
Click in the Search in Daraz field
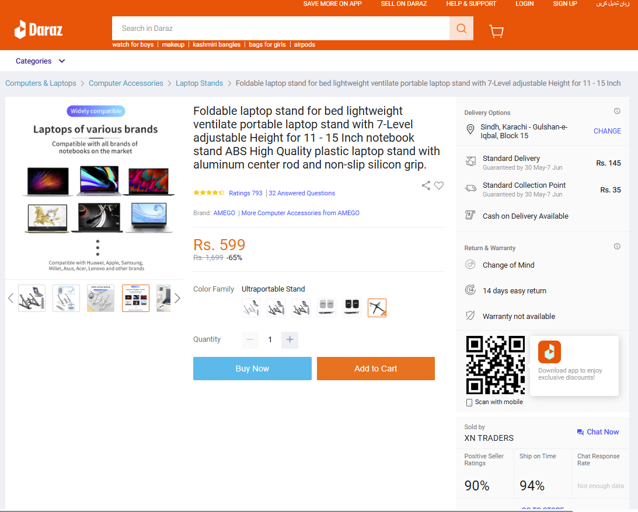(x=281, y=29)
